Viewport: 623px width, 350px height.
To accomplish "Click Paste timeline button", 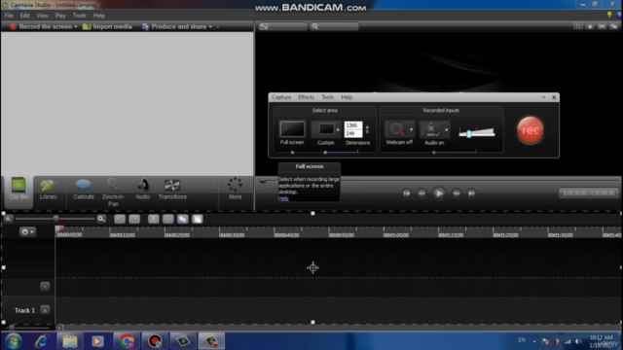I will click(x=198, y=219).
